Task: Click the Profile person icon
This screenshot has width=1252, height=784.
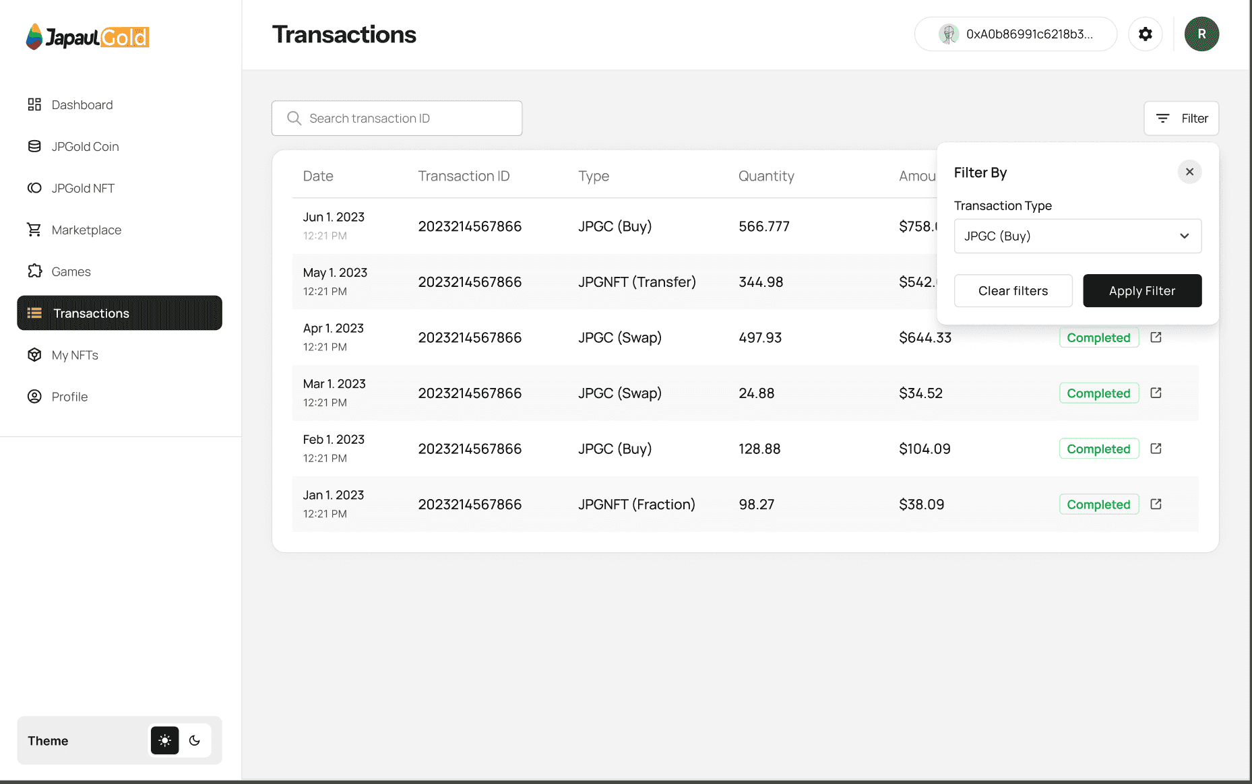Action: [34, 397]
